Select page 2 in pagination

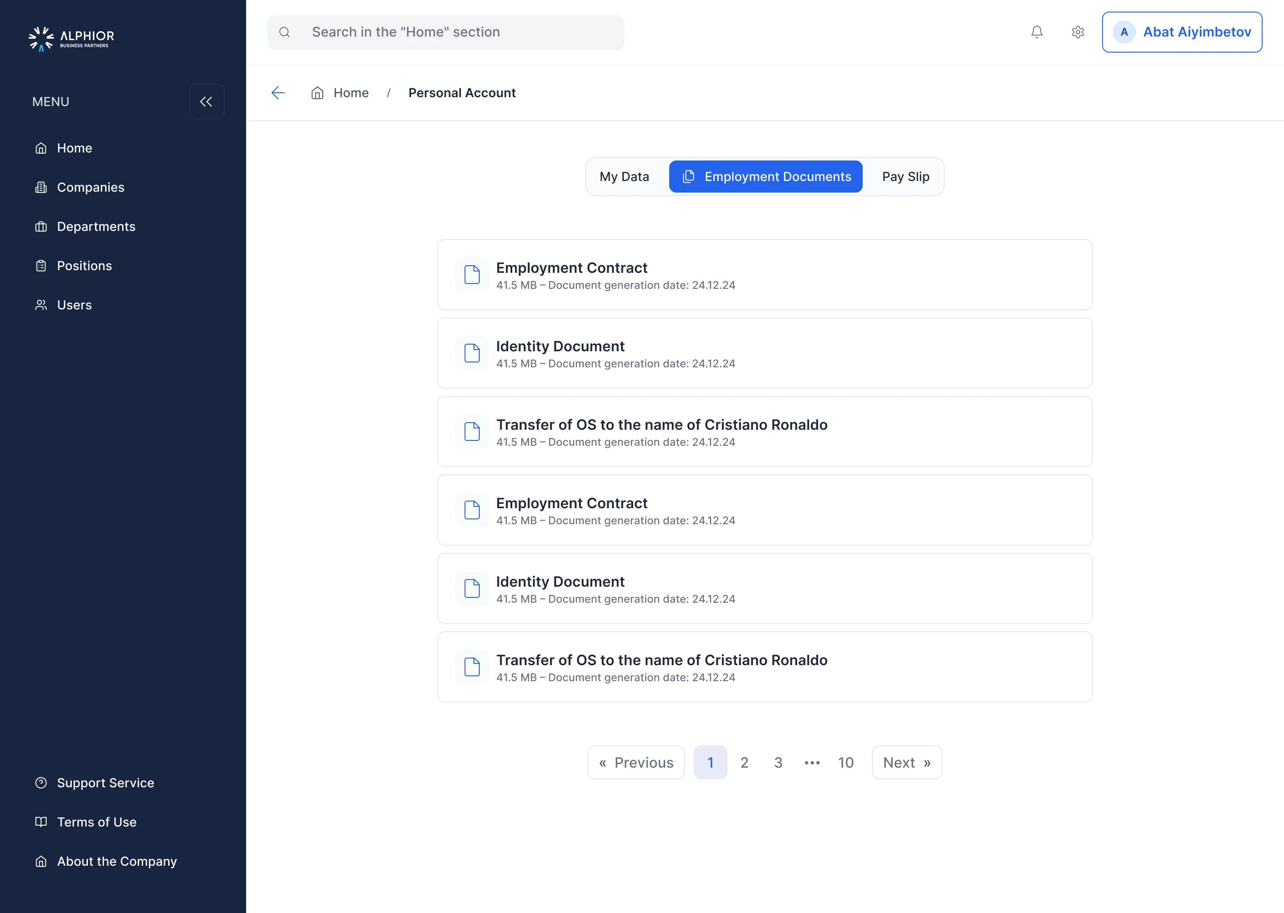744,762
